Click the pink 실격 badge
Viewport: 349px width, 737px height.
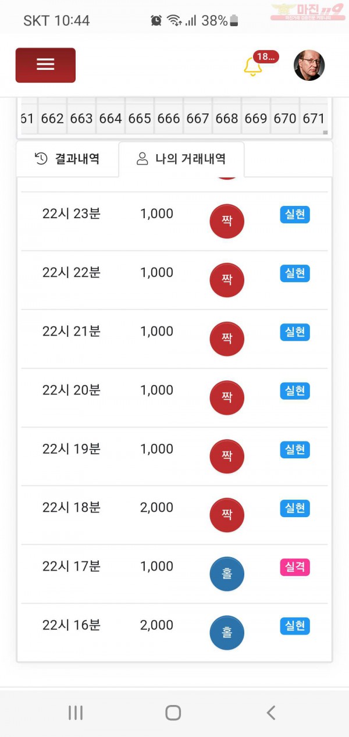pyautogui.click(x=295, y=567)
